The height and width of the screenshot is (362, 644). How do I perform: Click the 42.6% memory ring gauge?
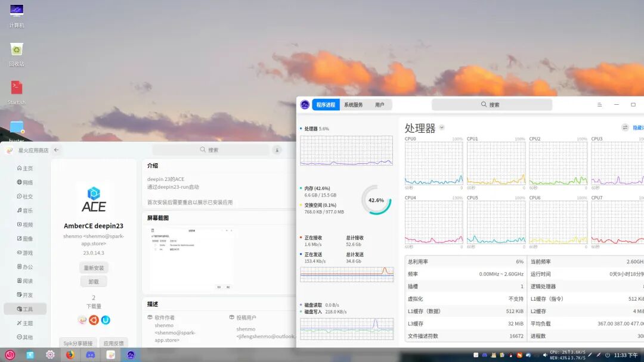pyautogui.click(x=376, y=200)
